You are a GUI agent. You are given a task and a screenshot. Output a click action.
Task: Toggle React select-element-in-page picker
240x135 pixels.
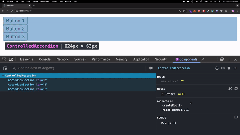pos(5,68)
